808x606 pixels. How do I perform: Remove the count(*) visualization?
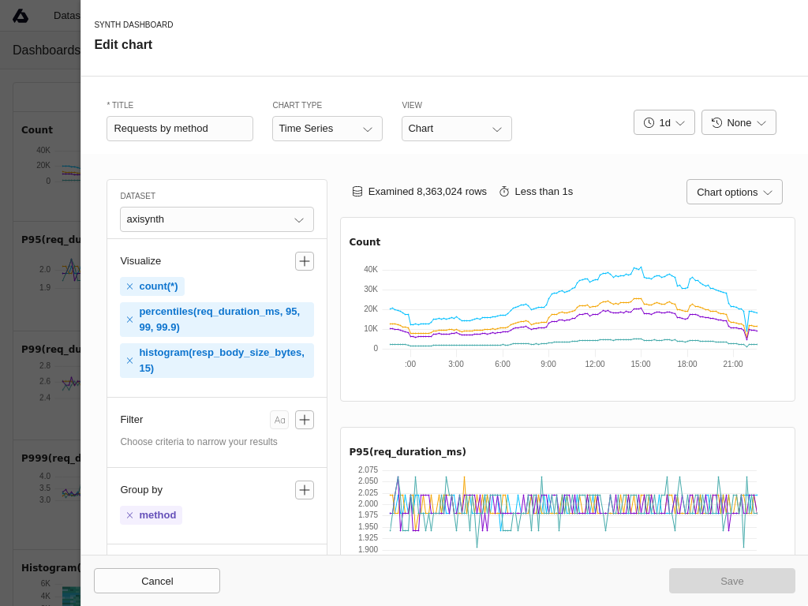pos(129,286)
